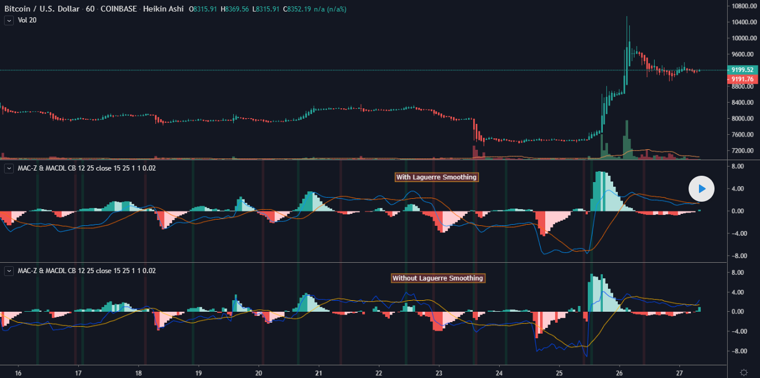Click the round play button on the chart

pyautogui.click(x=701, y=188)
